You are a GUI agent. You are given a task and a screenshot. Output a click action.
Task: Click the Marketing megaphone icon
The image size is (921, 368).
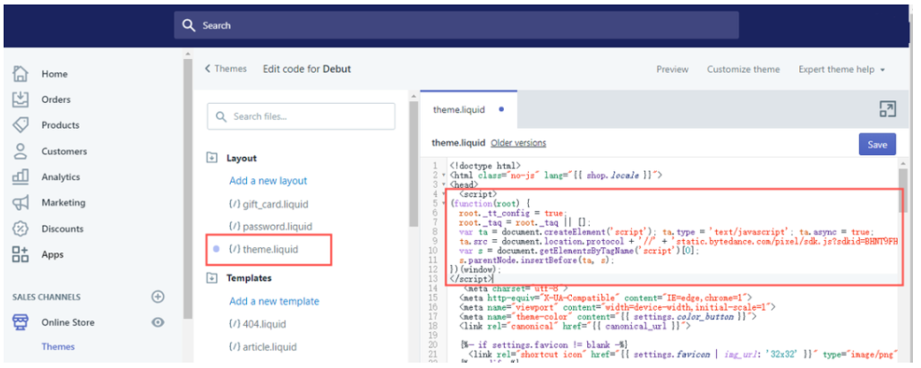click(21, 203)
